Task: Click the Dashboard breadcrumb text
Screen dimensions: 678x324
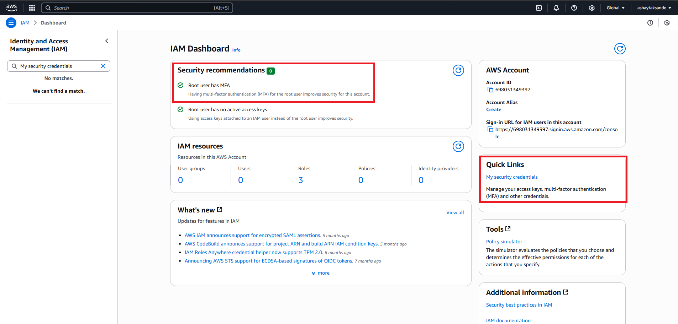Action: point(53,23)
